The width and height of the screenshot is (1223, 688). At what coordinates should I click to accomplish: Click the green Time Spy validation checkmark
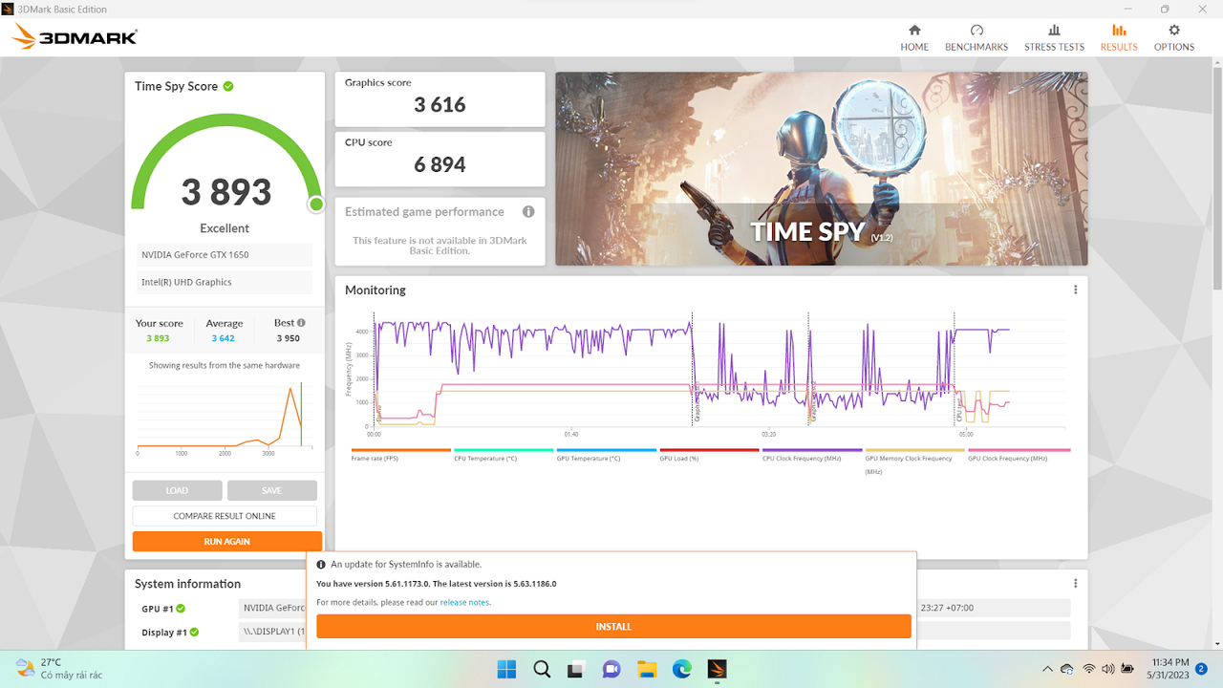pyautogui.click(x=228, y=86)
